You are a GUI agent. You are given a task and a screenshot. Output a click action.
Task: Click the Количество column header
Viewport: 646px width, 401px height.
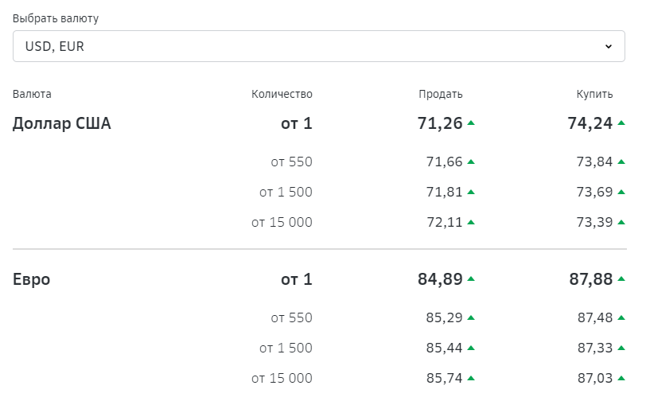tap(282, 95)
